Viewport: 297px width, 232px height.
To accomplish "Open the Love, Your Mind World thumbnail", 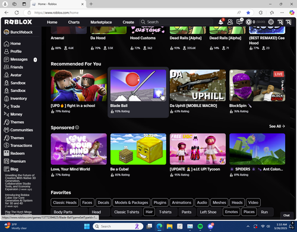I will [x=78, y=149].
